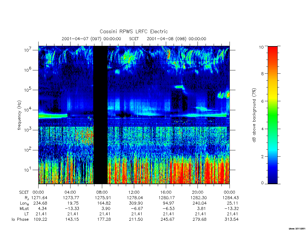Click the LonIII value '25.11'
This screenshot has width=306, height=230.
point(232,203)
